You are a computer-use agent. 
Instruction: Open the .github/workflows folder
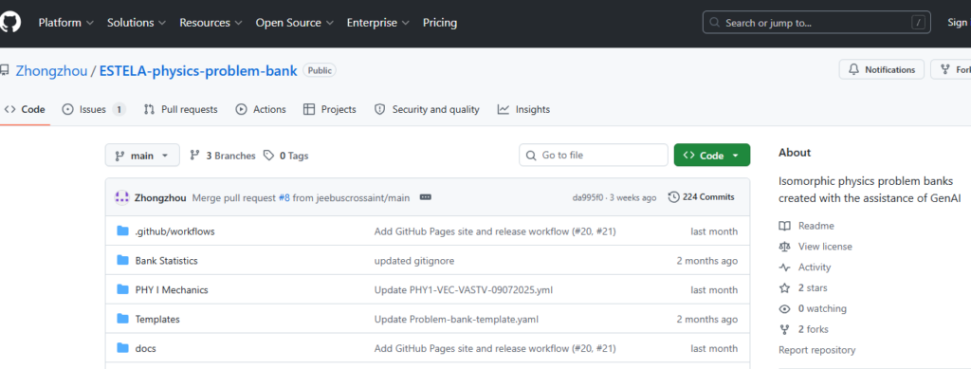pyautogui.click(x=175, y=231)
